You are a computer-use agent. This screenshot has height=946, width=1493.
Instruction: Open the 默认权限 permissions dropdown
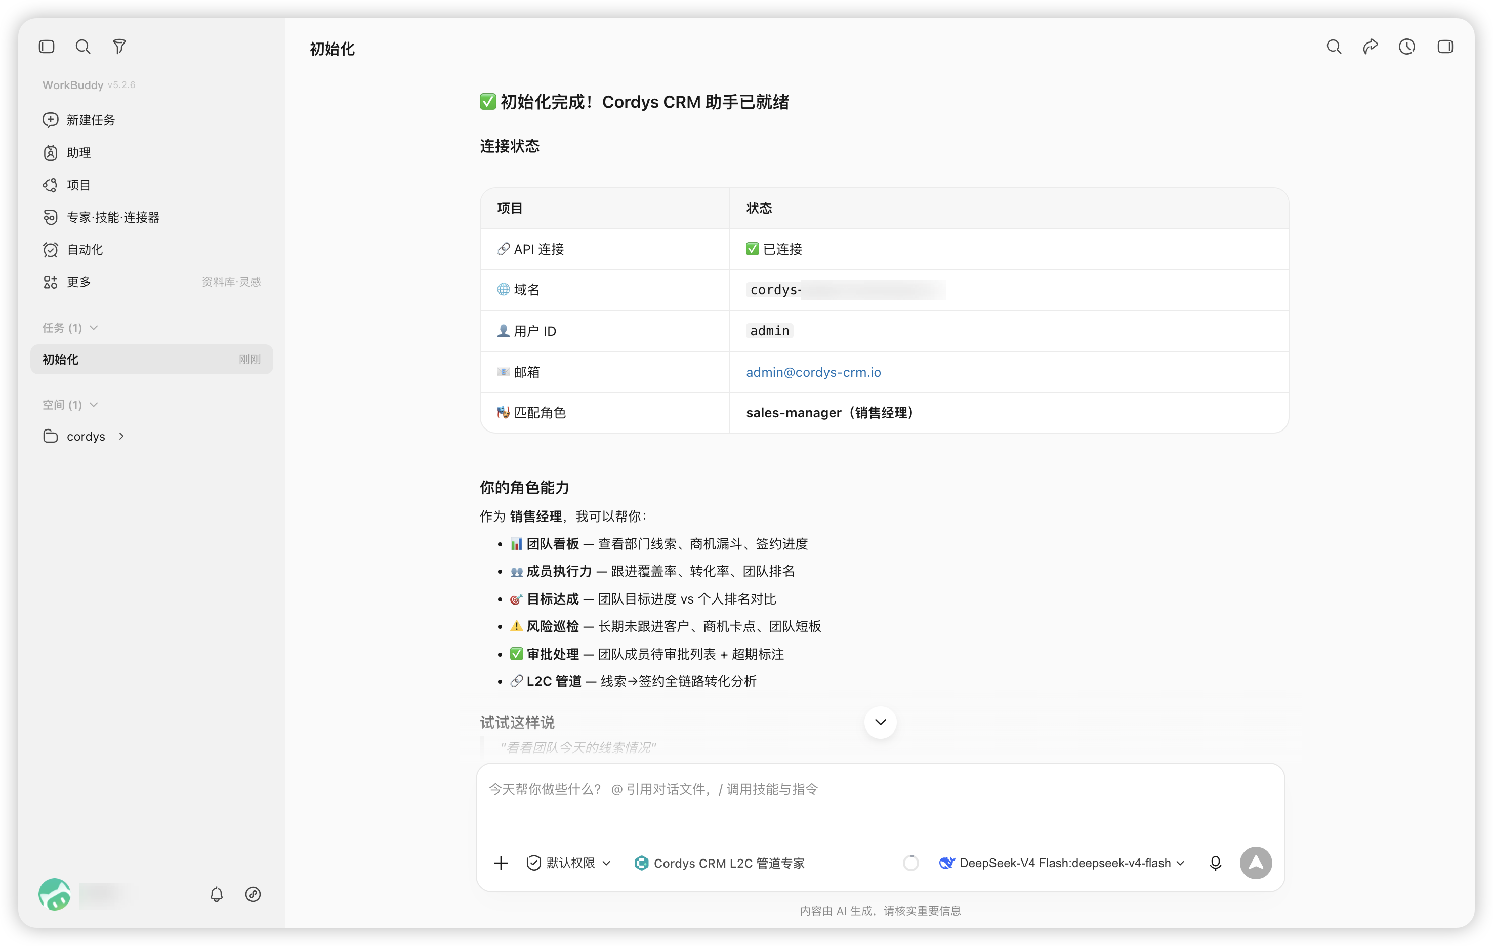point(568,863)
